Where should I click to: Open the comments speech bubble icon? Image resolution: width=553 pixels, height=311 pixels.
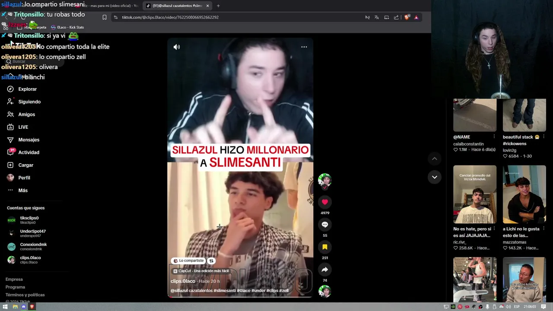[325, 224]
